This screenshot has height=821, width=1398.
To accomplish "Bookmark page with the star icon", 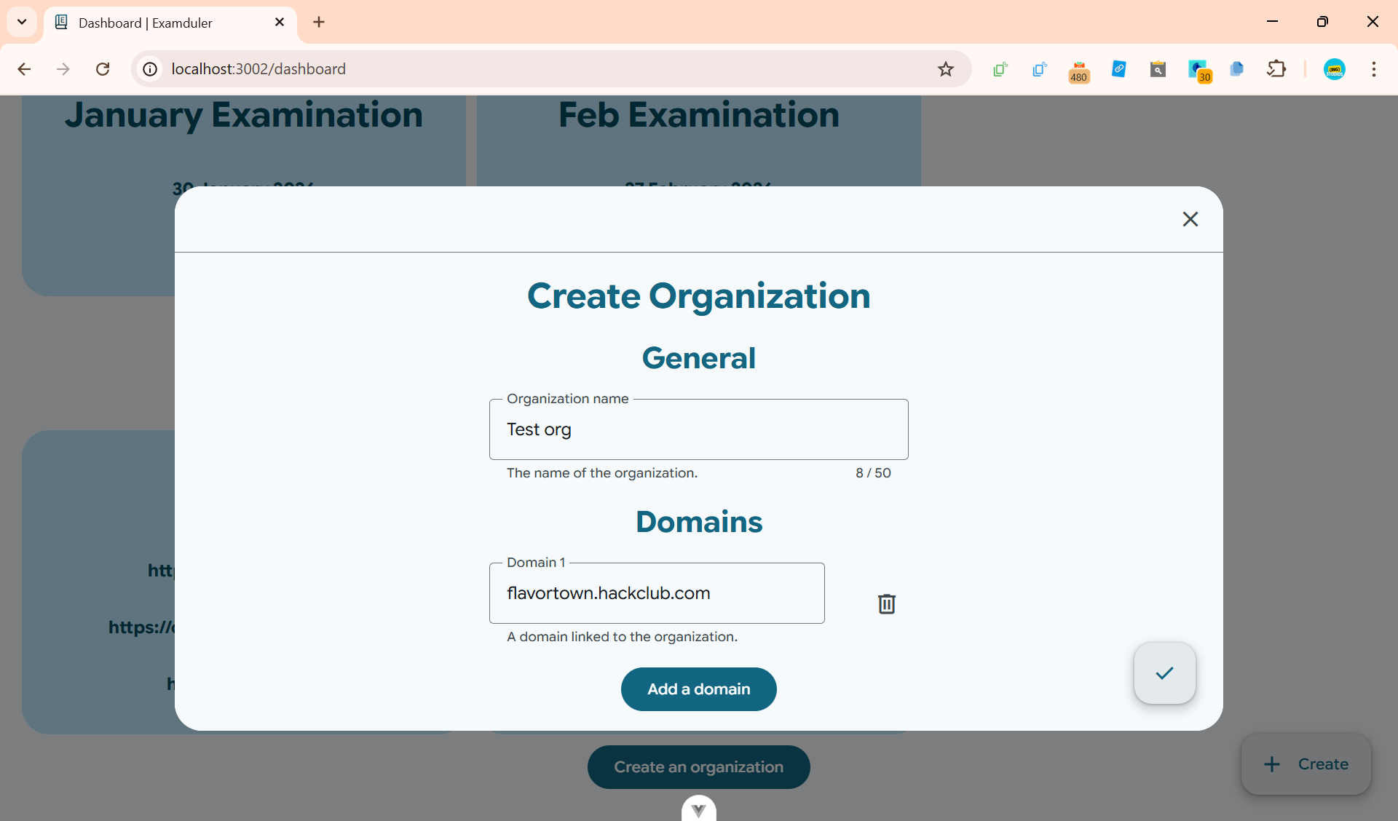I will point(945,69).
